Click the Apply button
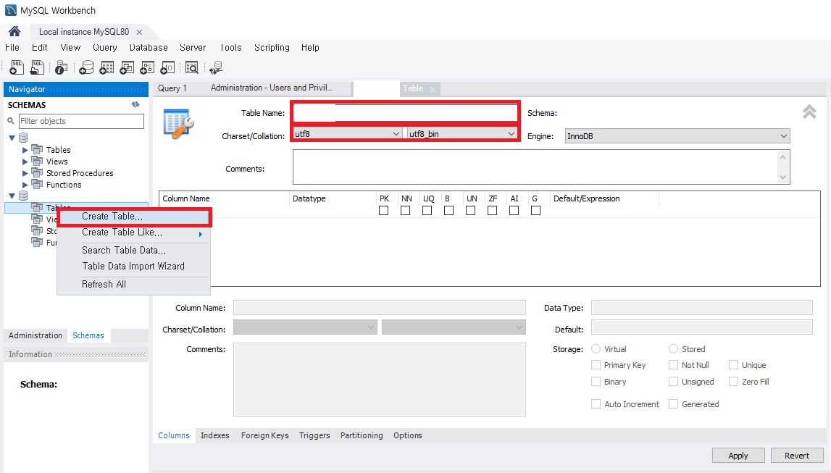 click(x=738, y=455)
